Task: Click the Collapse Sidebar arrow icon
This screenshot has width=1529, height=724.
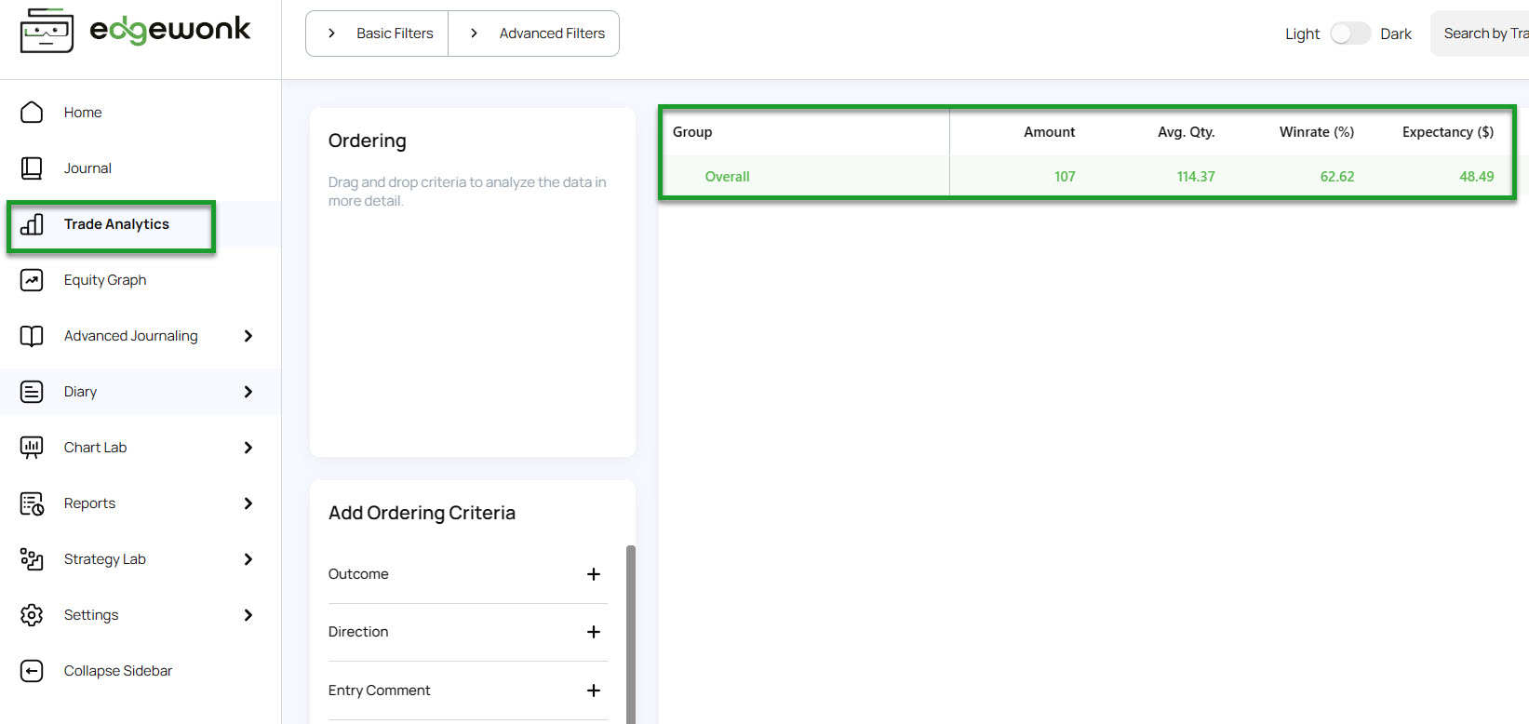Action: pos(32,671)
